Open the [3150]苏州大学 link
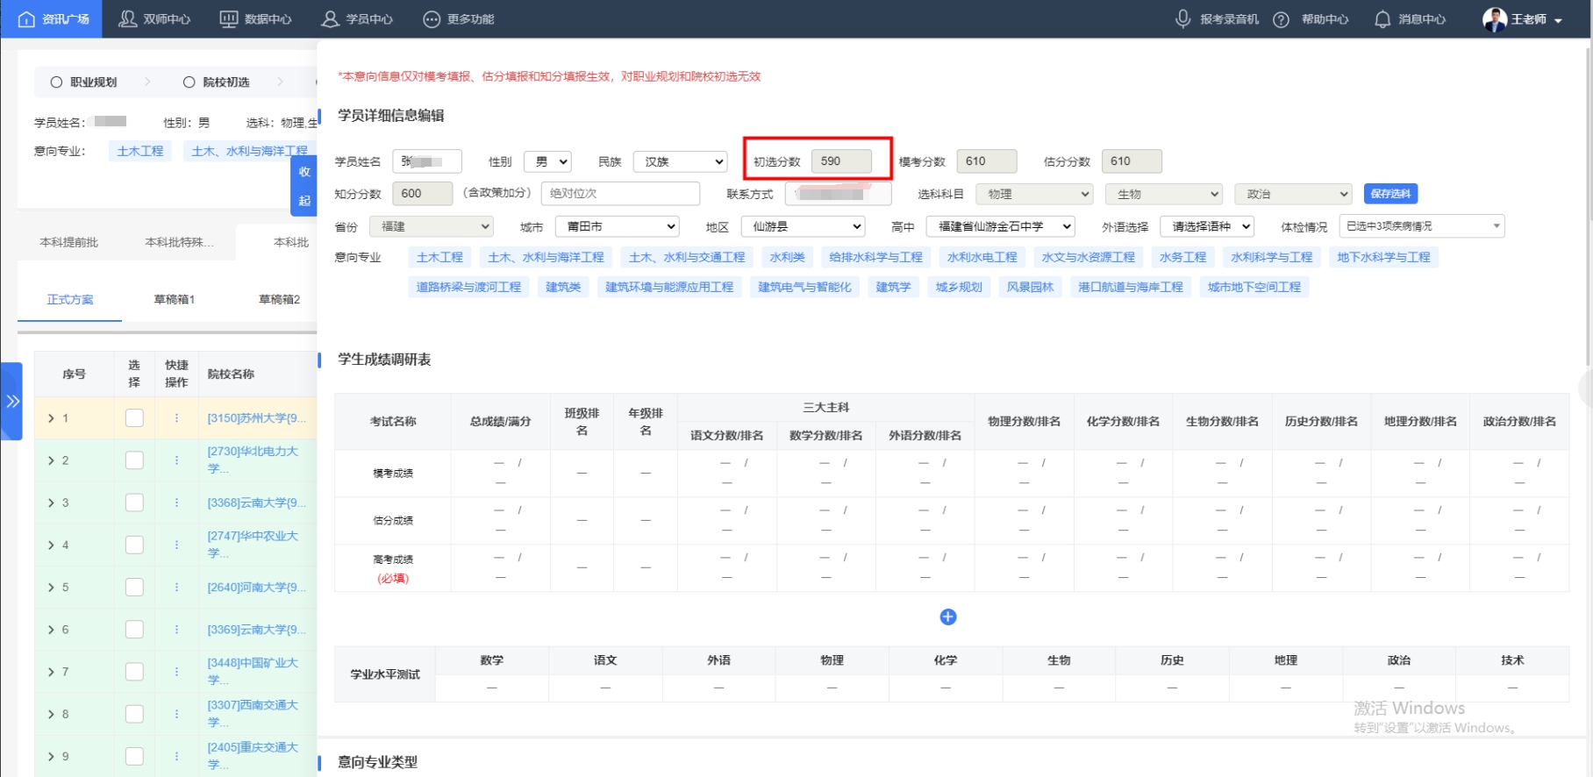Image resolution: width=1593 pixels, height=777 pixels. 257,418
